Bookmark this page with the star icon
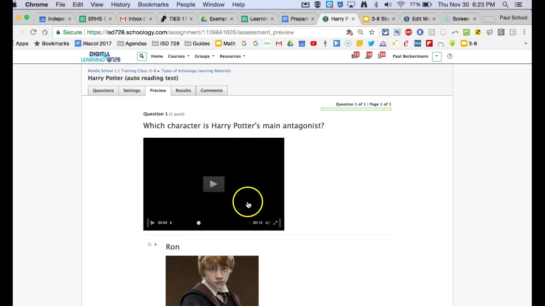 click(372, 32)
